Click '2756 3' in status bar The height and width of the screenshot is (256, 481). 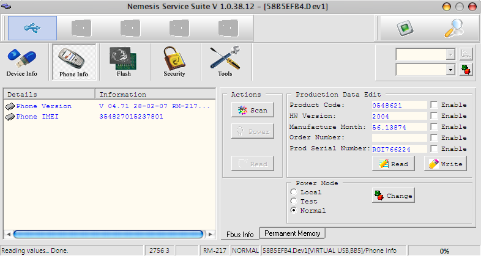pos(159,251)
